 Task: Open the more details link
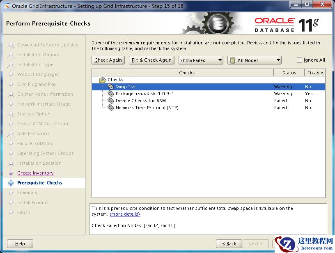[x=125, y=214]
